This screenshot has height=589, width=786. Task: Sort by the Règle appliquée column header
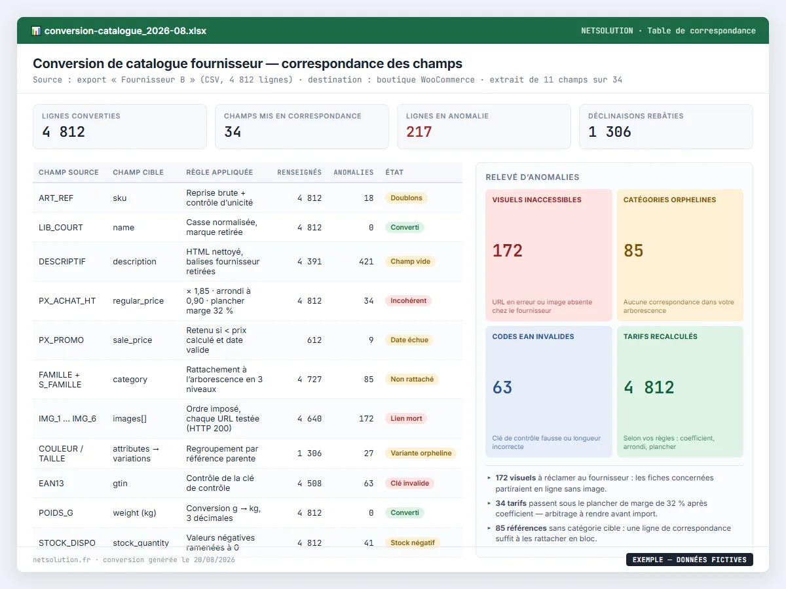pos(219,172)
